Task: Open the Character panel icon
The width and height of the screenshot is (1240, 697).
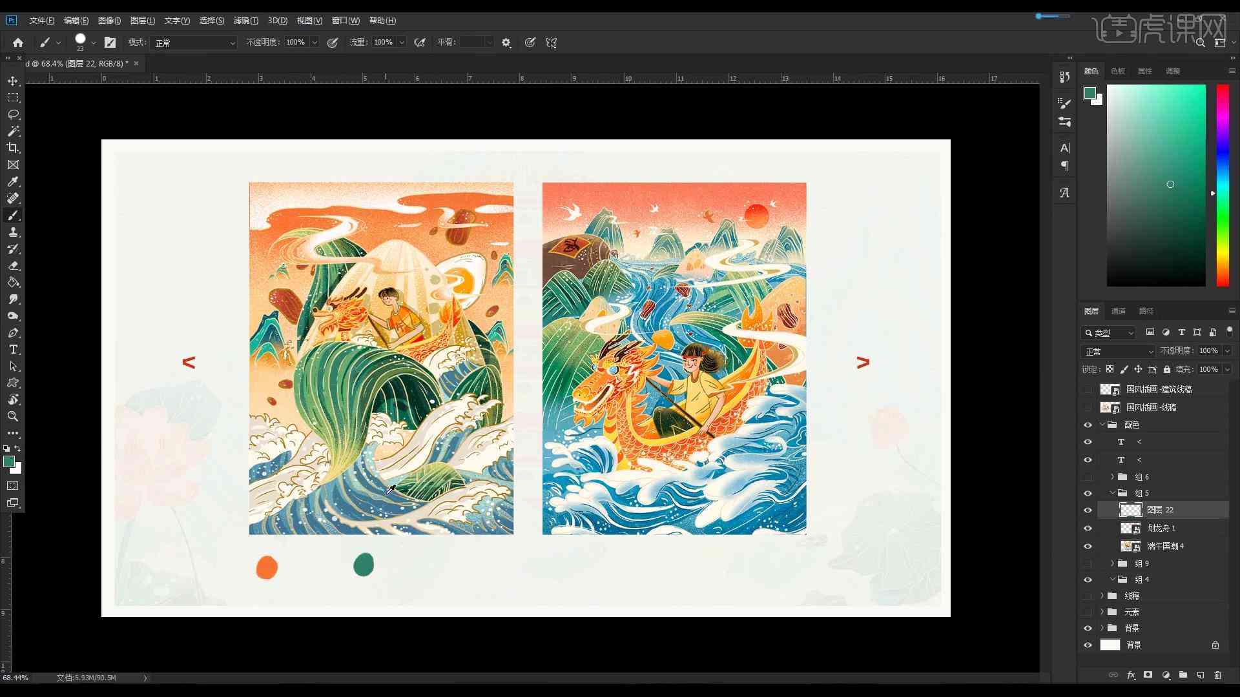Action: pyautogui.click(x=1065, y=148)
